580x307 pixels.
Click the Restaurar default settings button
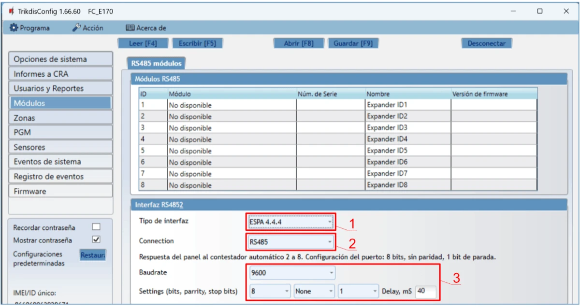(92, 254)
